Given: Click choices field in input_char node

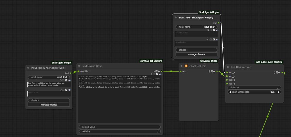Looking at the screenshot, I should pos(196,50).
